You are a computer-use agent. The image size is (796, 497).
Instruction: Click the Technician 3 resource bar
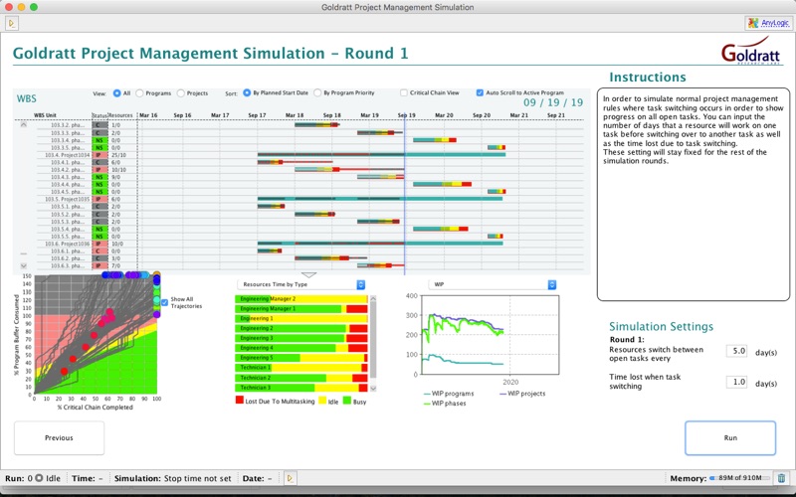pyautogui.click(x=301, y=388)
